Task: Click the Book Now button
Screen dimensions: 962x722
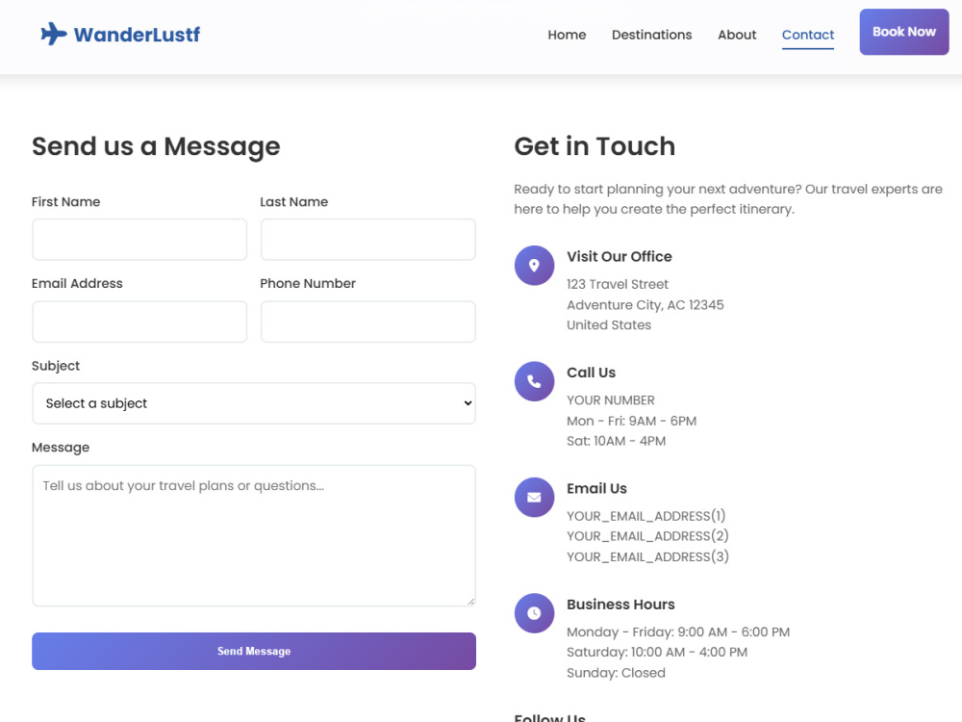Action: 903,32
